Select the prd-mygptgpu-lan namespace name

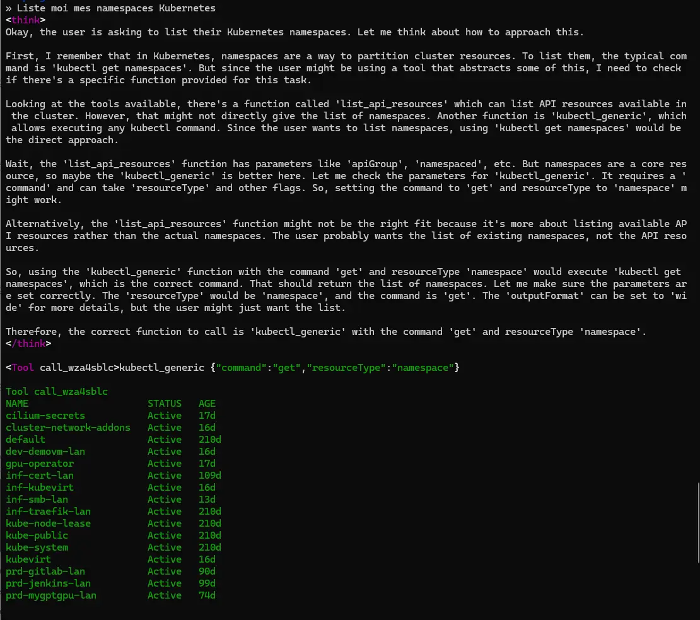coord(51,595)
